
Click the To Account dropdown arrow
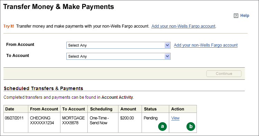click(167, 56)
